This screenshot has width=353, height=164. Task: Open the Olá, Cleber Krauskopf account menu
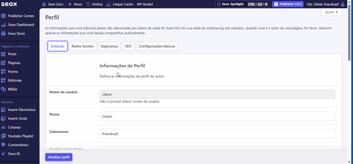(x=323, y=4)
